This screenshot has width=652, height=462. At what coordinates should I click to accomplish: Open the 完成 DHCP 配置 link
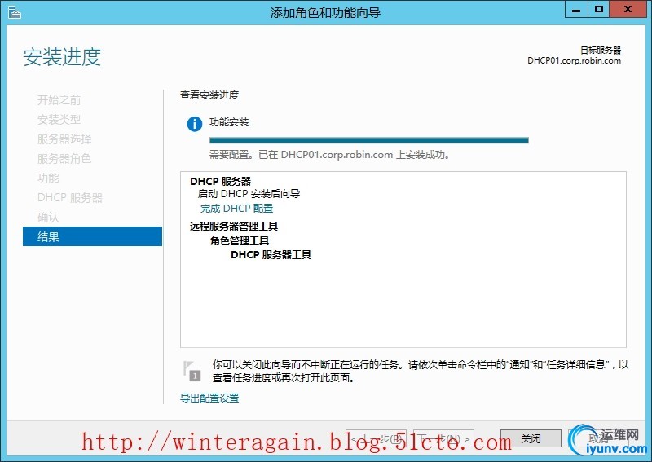(236, 209)
